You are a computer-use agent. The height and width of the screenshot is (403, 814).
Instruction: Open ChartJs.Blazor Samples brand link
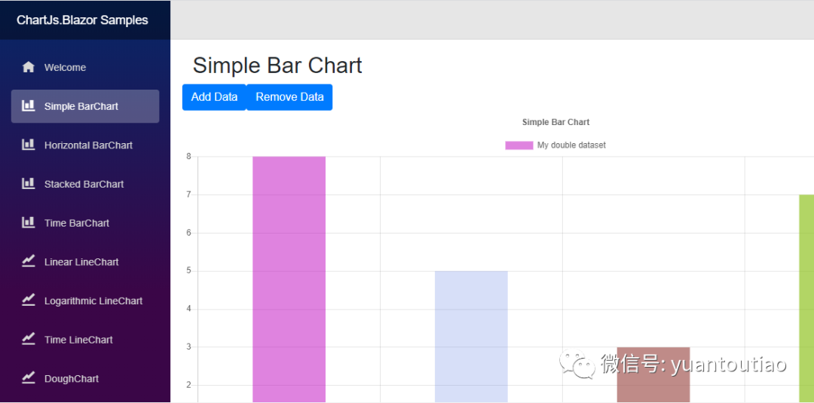pyautogui.click(x=82, y=20)
